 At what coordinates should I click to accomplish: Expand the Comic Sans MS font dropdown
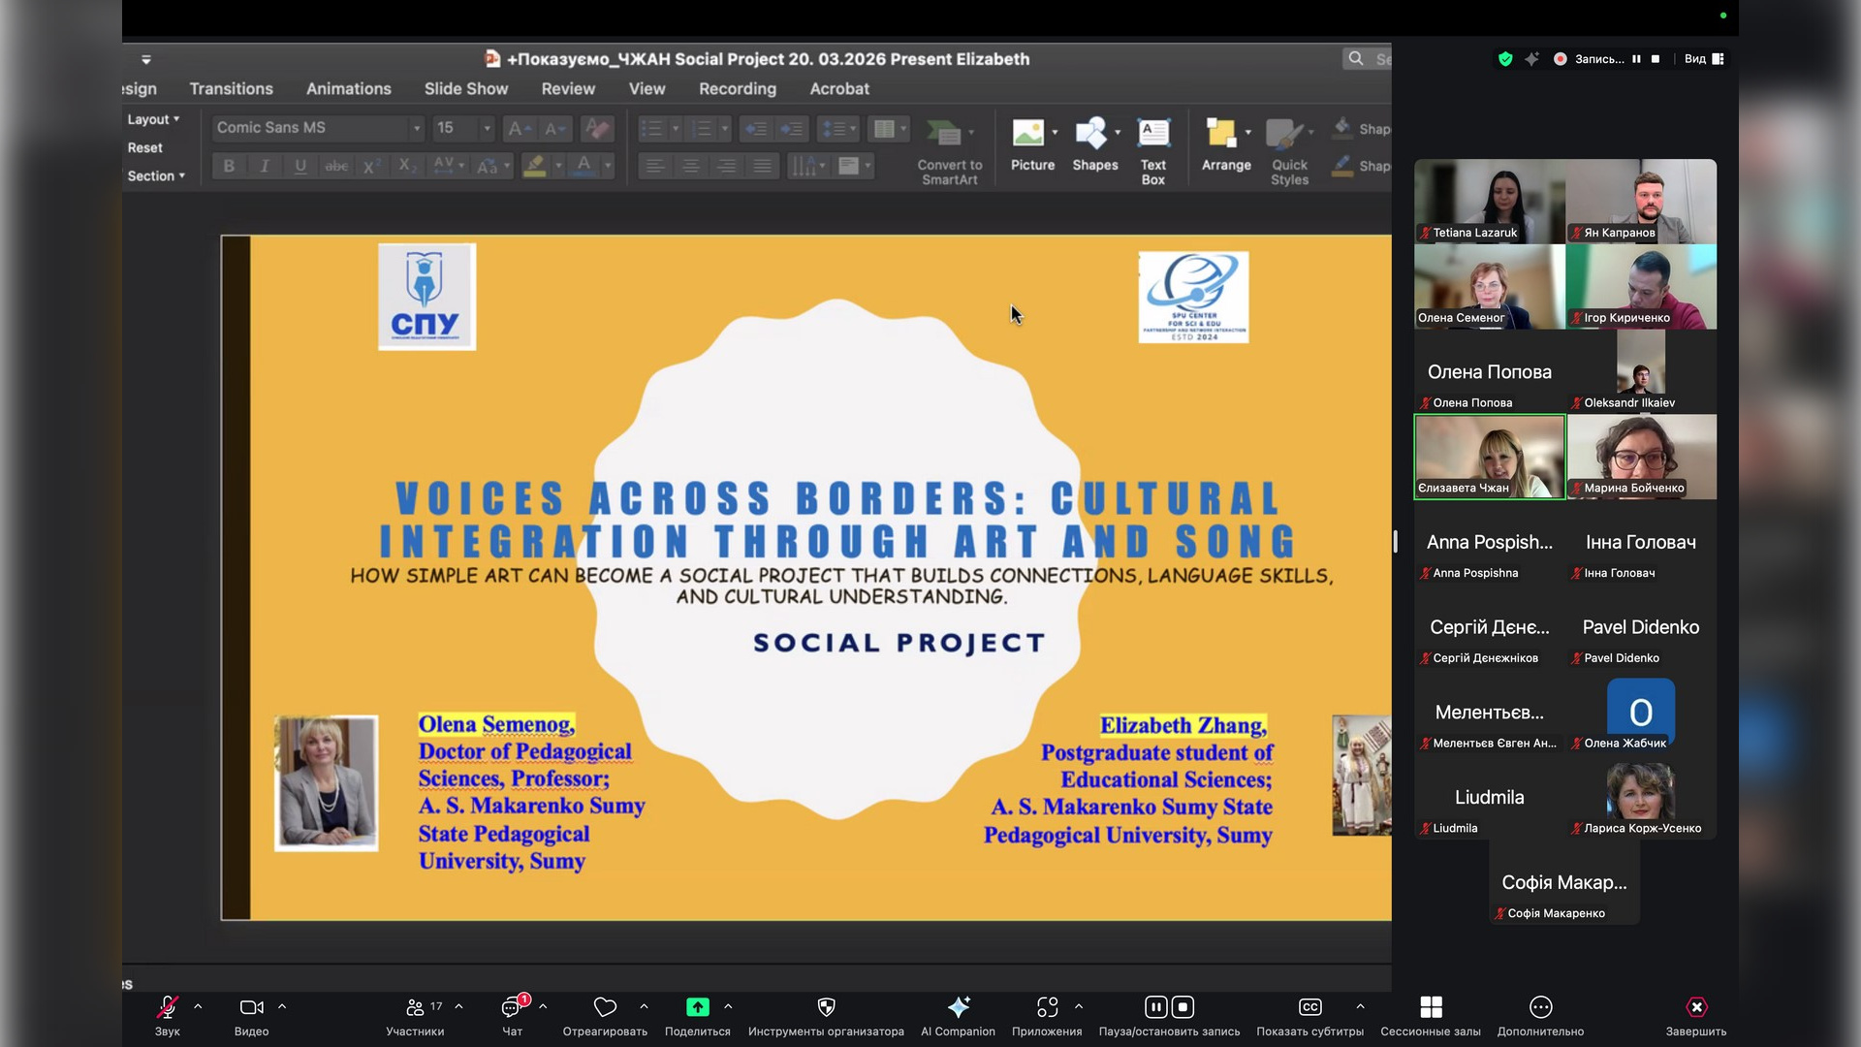click(x=417, y=128)
